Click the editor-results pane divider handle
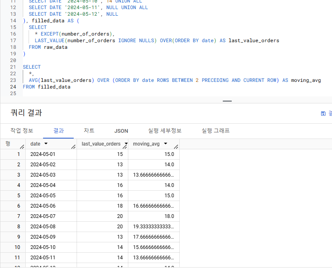The height and width of the screenshot is (268, 332). 227,101
